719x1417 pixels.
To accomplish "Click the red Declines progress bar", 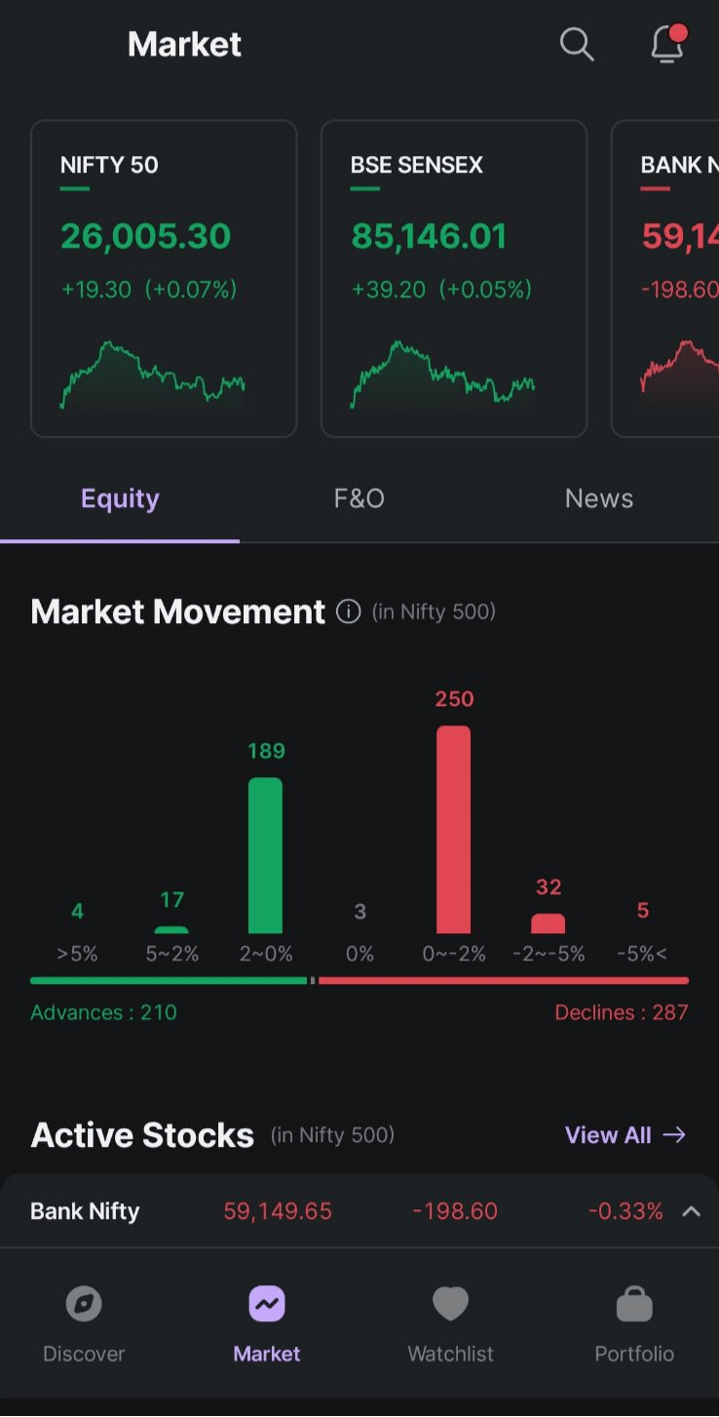I will pos(503,980).
